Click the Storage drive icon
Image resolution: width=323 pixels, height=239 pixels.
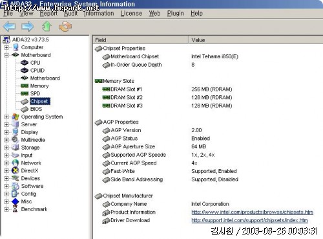[x=16, y=148]
